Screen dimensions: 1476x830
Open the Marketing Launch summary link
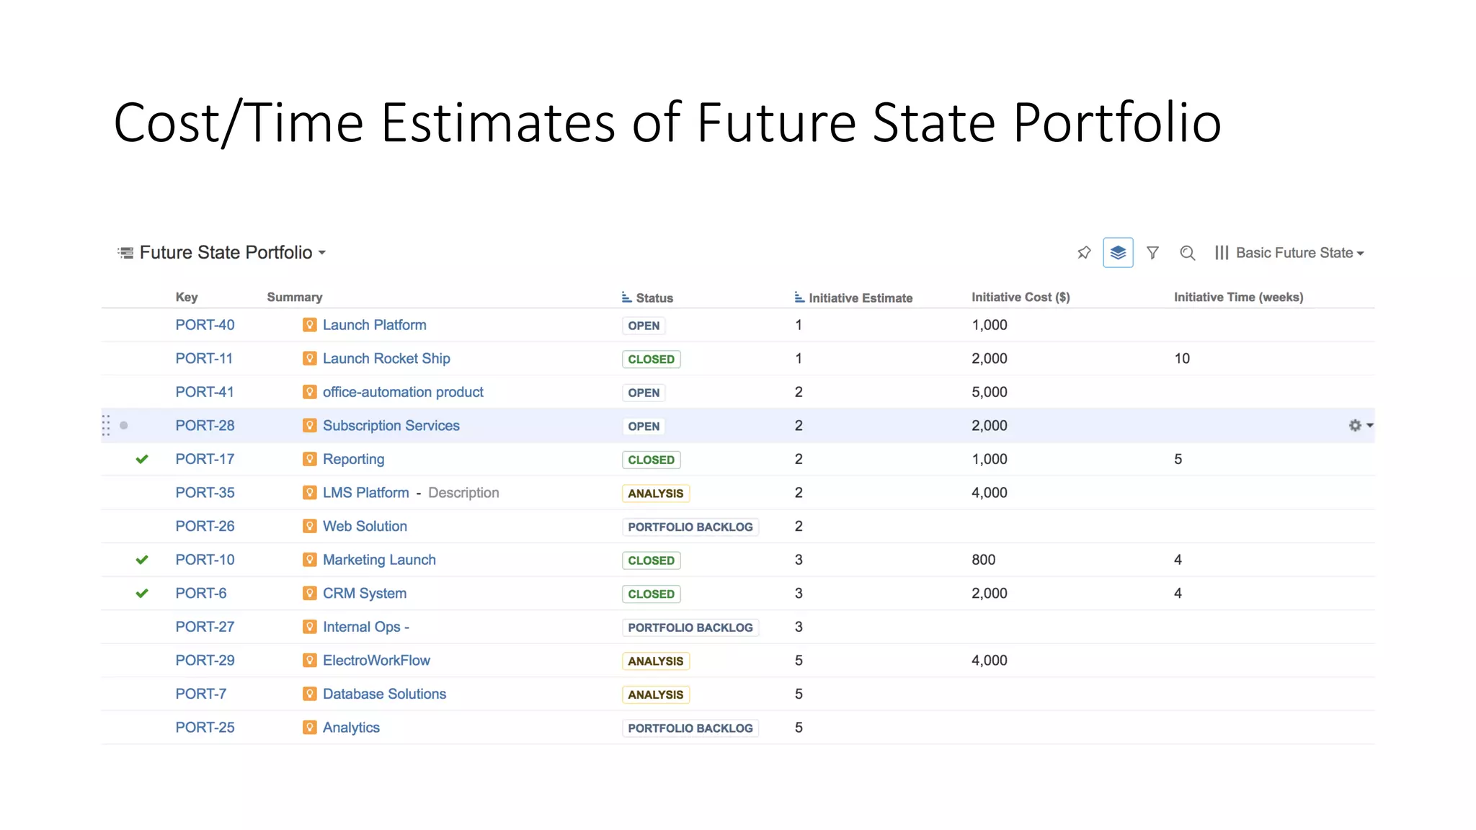pyautogui.click(x=379, y=560)
